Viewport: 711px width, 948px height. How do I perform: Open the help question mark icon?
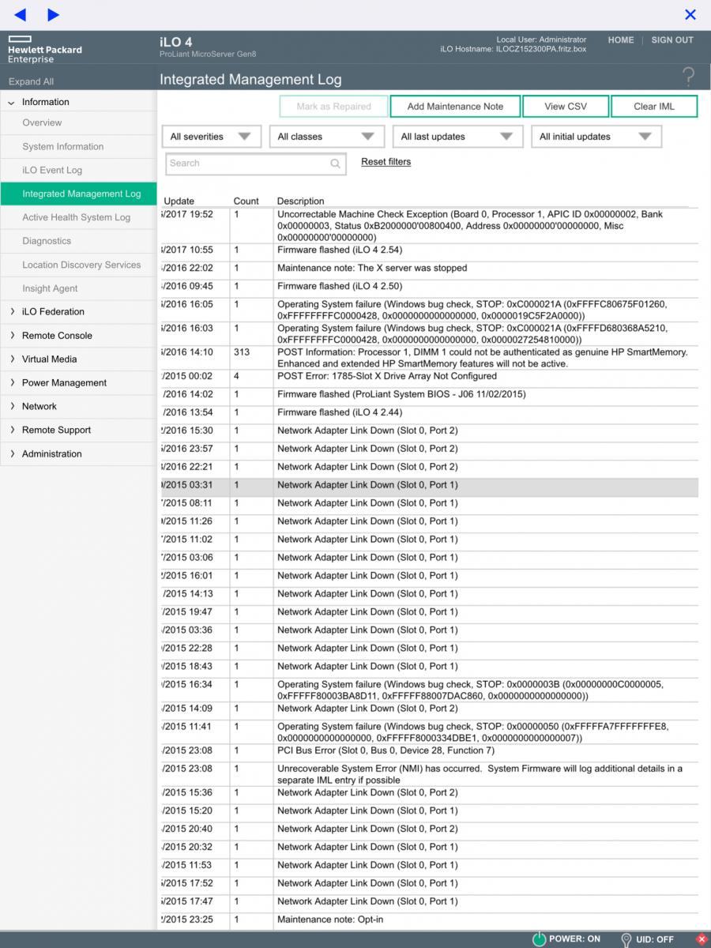(688, 77)
